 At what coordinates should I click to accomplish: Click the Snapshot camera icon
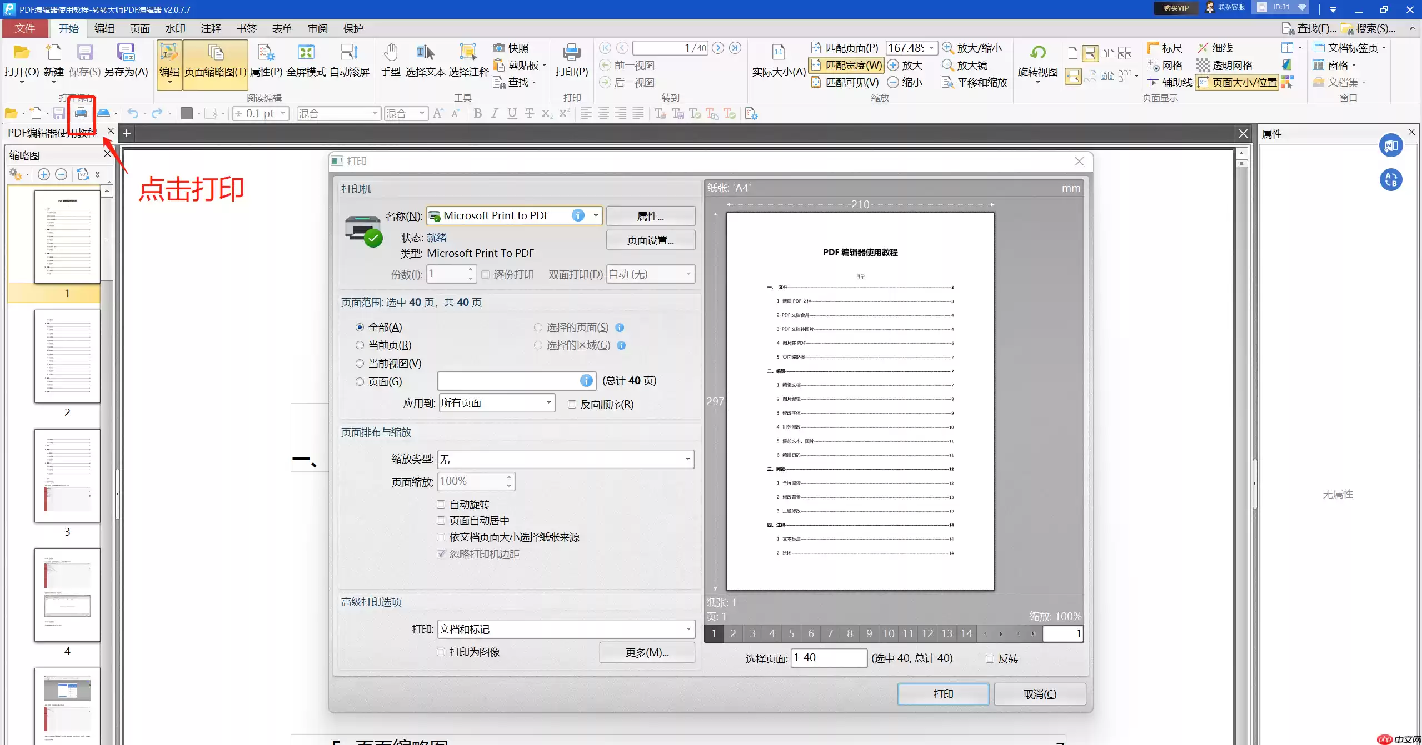498,48
